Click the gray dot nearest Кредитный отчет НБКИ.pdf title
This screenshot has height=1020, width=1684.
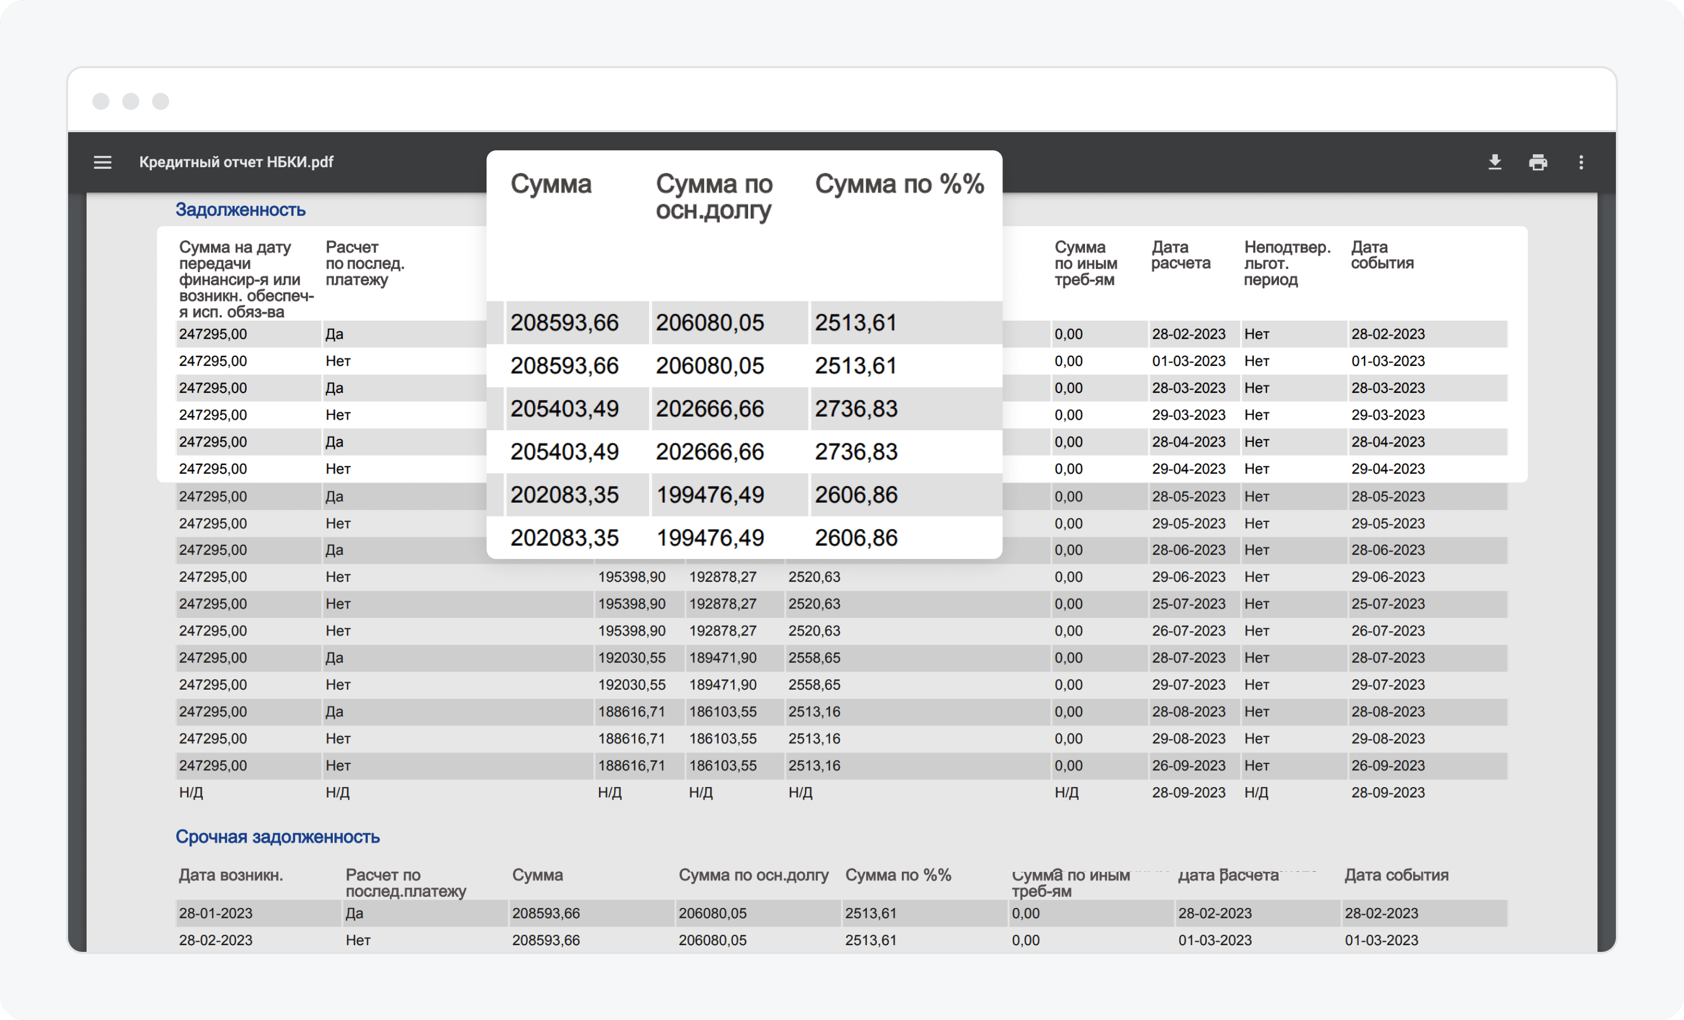pyautogui.click(x=160, y=101)
